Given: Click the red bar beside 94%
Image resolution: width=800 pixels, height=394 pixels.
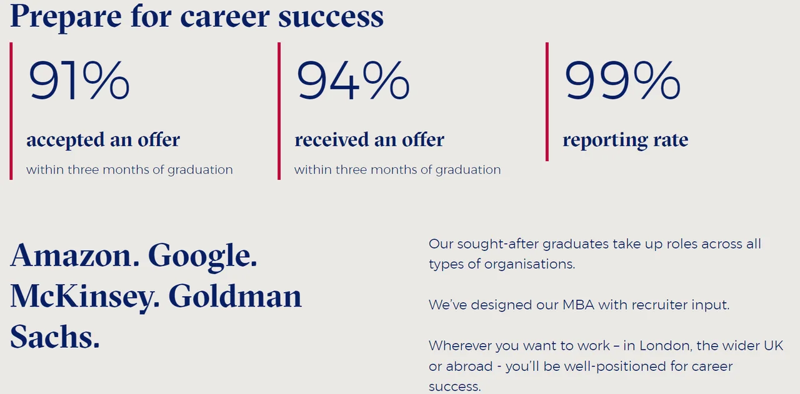Looking at the screenshot, I should click(x=279, y=111).
